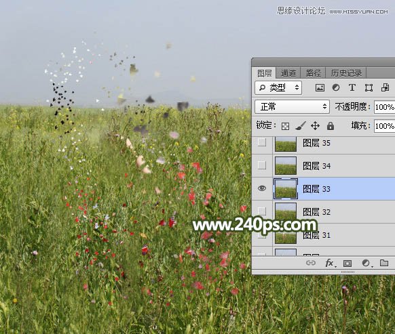Filter layers by shape icon
Image resolution: width=395 pixels, height=334 pixels.
click(369, 88)
